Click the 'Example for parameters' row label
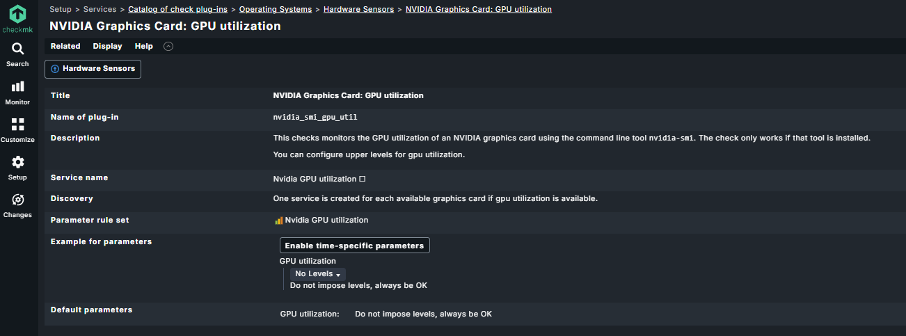The height and width of the screenshot is (336, 906). tap(101, 242)
